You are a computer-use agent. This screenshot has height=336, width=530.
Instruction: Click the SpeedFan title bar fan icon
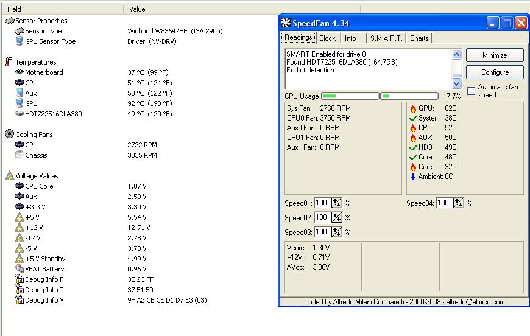pyautogui.click(x=286, y=23)
